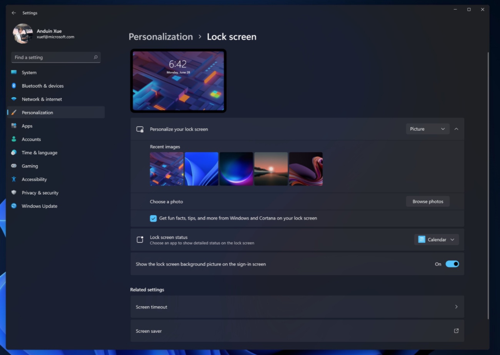Click Personalization in the breadcrumb
The width and height of the screenshot is (500, 355).
click(160, 36)
